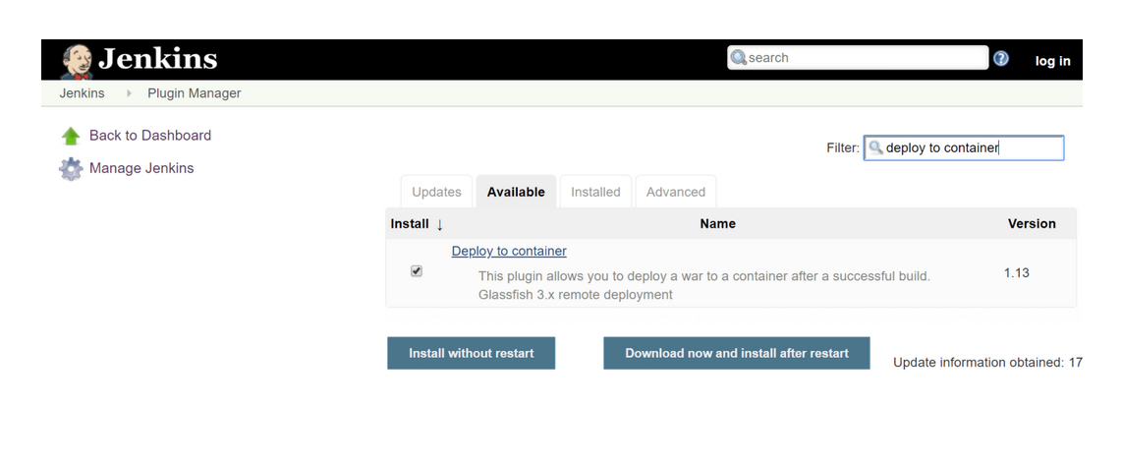Open the Installed tab
Screen dimensions: 1122x464
595,192
